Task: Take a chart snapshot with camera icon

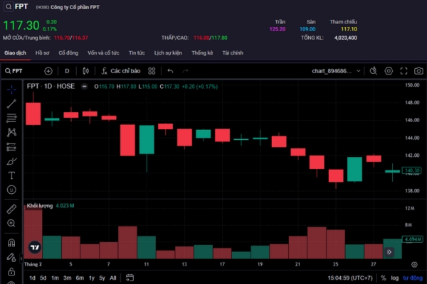Action: coord(418,71)
